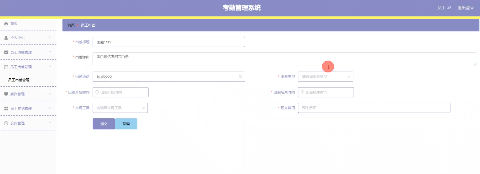
Task: Click the chat icon beside 员工出差管理
Action: pyautogui.click(x=6, y=67)
